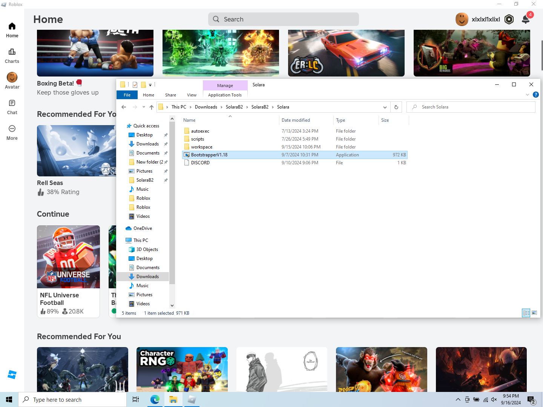Open Customize Quick Access Toolbar dropdown
543x407 pixels.
click(150, 85)
